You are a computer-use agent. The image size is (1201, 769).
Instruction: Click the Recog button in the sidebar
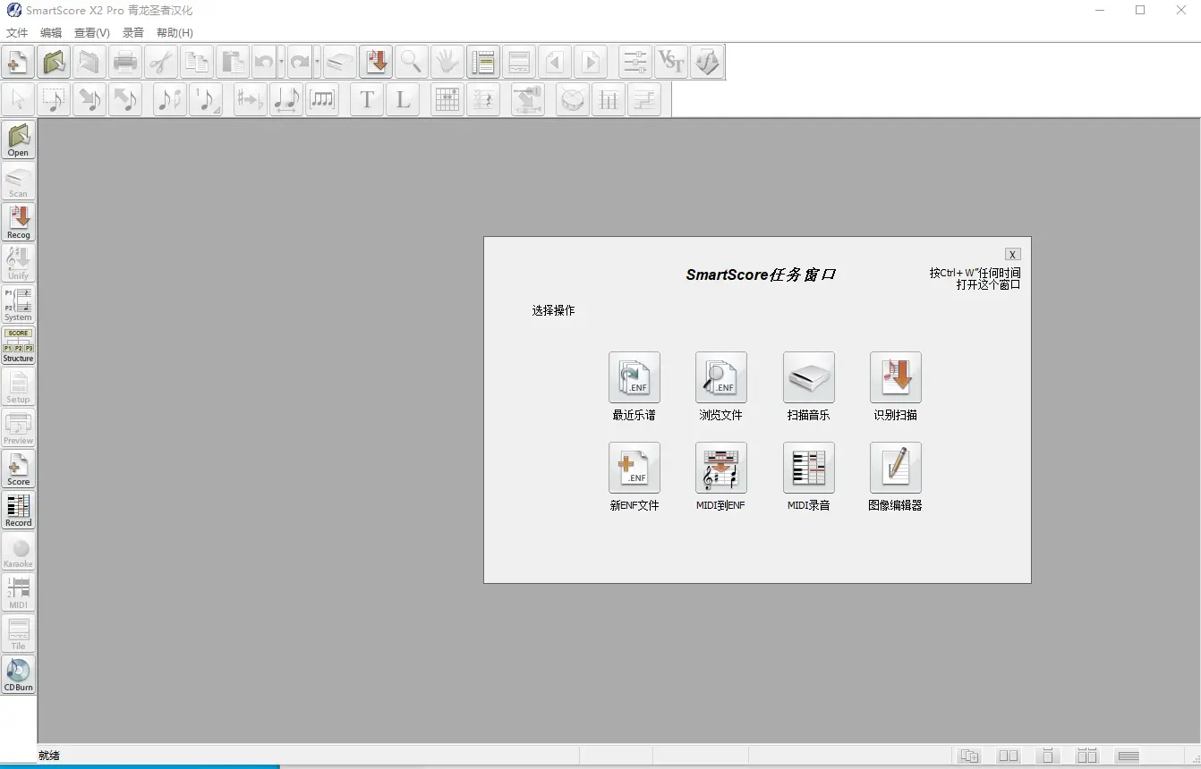[19, 223]
